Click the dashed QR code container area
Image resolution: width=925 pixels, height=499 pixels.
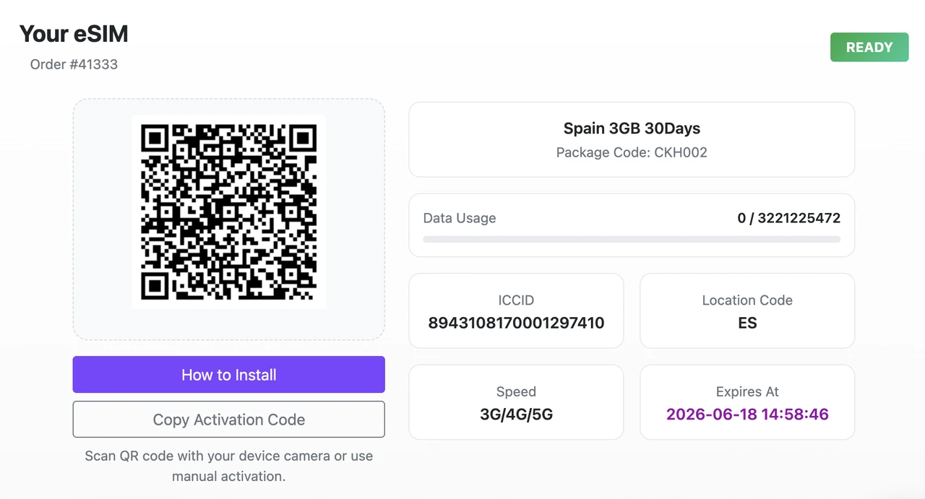pos(228,219)
